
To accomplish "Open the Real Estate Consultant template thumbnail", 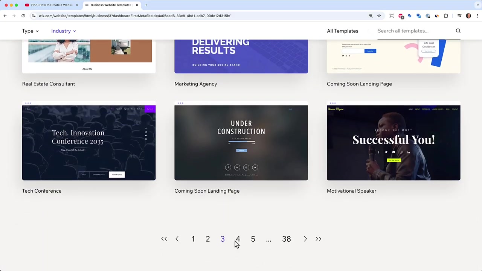I will pos(89,56).
